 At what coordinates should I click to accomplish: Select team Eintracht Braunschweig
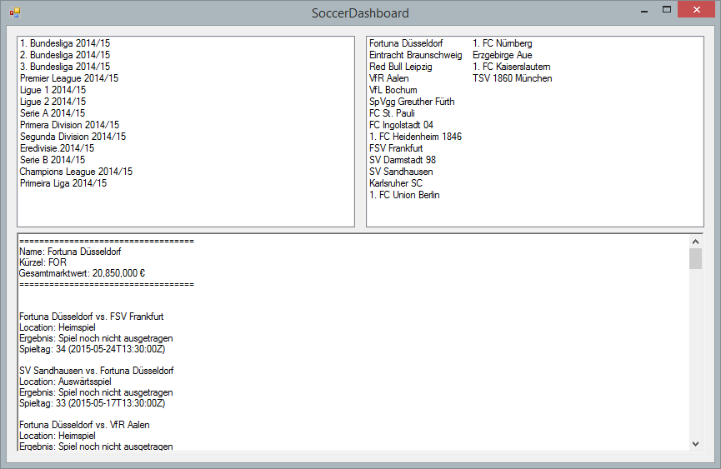point(416,55)
